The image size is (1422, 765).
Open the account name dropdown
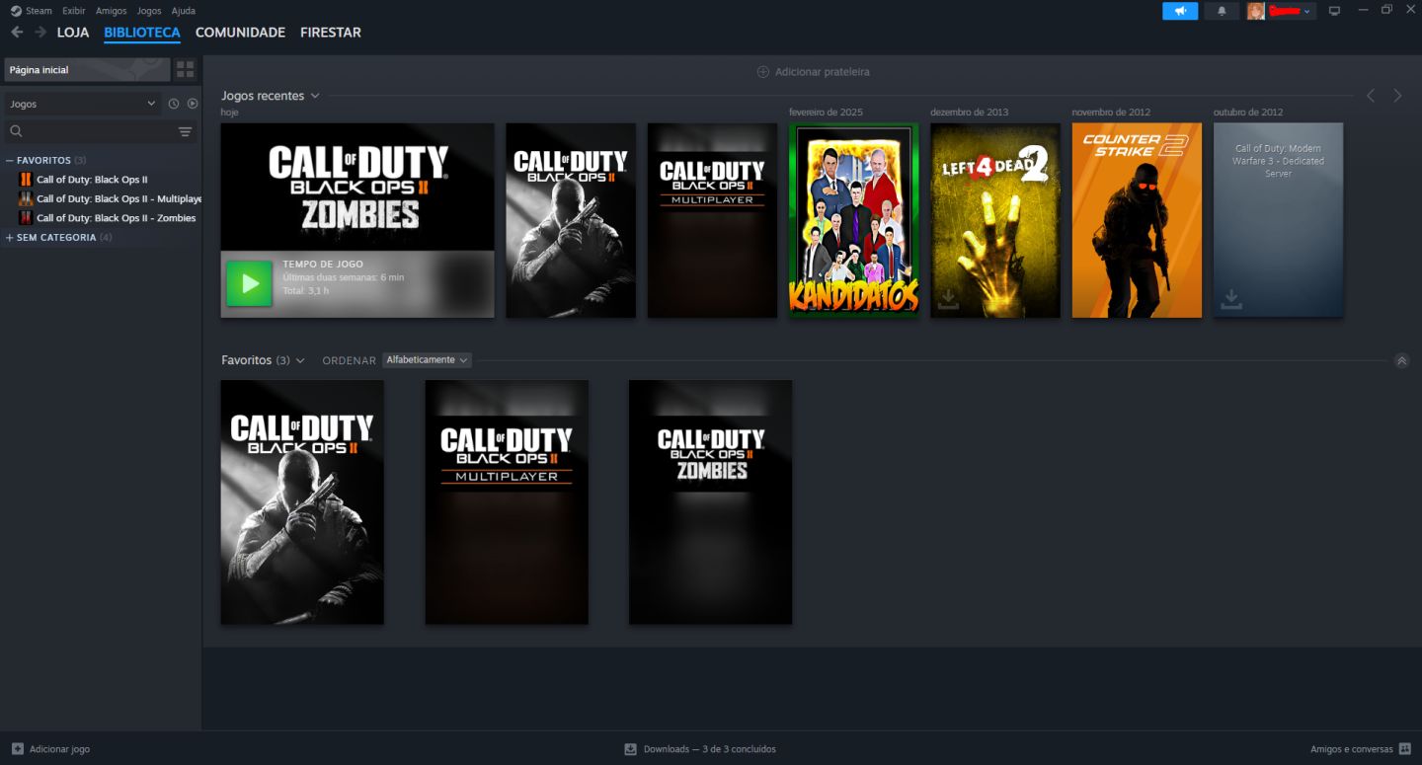1291,11
